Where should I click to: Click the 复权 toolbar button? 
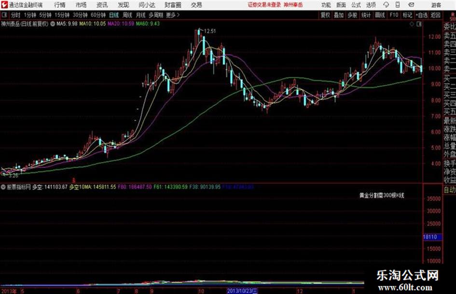tap(325, 15)
